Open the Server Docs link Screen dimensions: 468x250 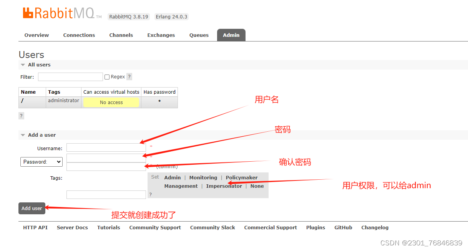[72, 227]
